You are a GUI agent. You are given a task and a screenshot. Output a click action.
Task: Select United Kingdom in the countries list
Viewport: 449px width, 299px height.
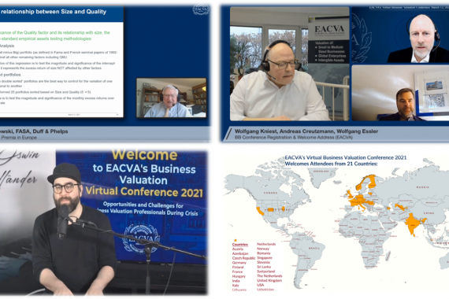tap(269, 281)
